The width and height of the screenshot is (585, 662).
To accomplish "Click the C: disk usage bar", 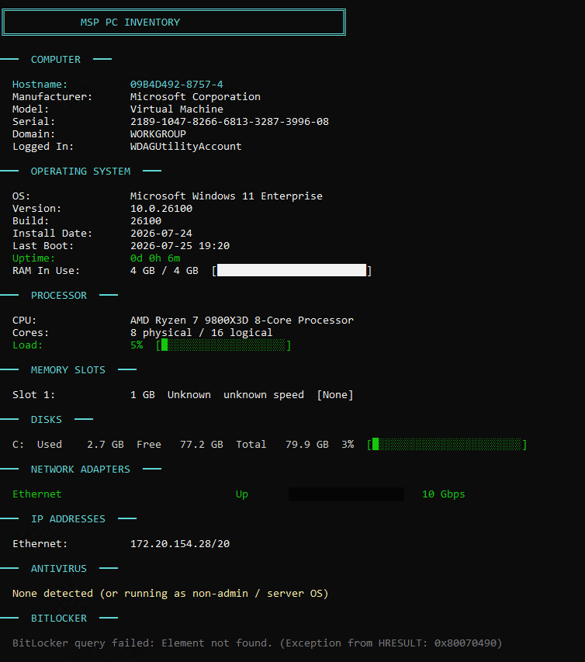I will [447, 445].
